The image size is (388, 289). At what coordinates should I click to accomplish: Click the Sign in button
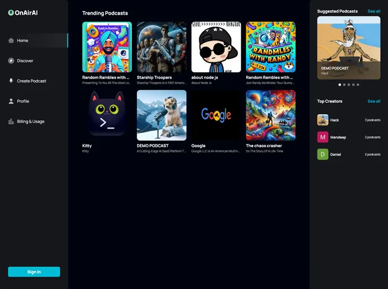click(x=34, y=272)
